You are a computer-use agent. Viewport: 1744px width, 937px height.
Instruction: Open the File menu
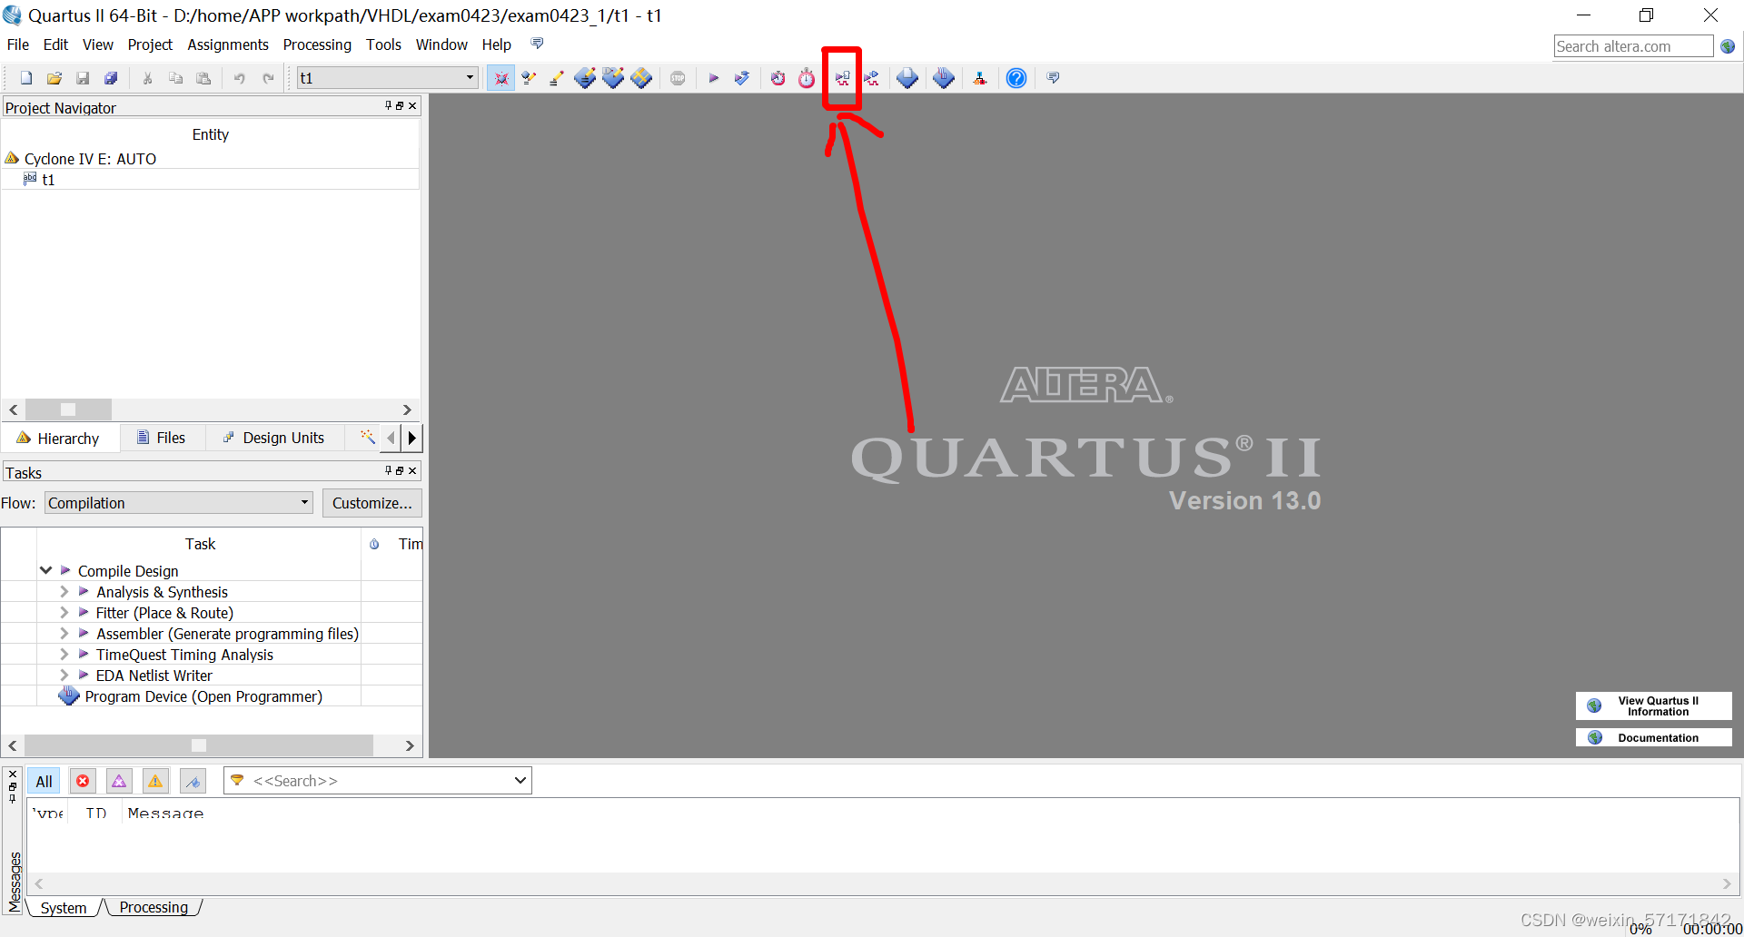click(17, 44)
